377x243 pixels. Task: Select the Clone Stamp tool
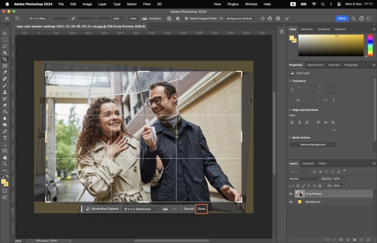coord(5,93)
